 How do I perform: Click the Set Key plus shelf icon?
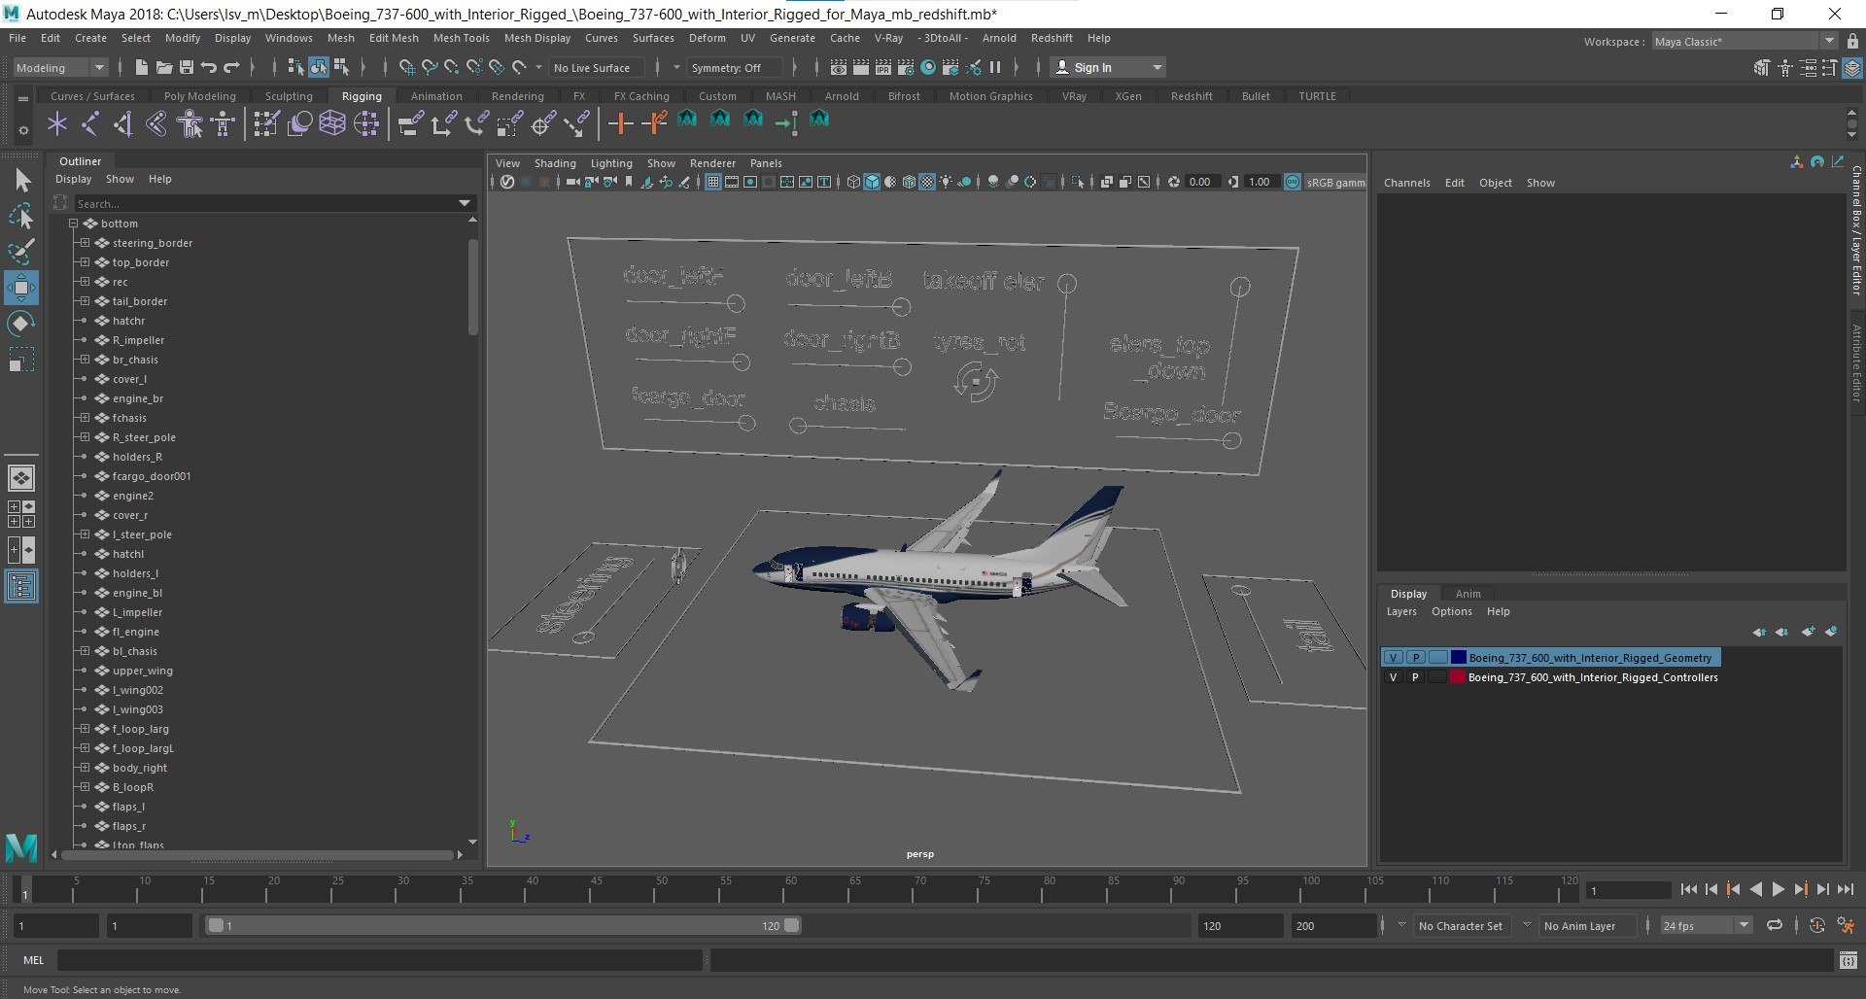[620, 123]
